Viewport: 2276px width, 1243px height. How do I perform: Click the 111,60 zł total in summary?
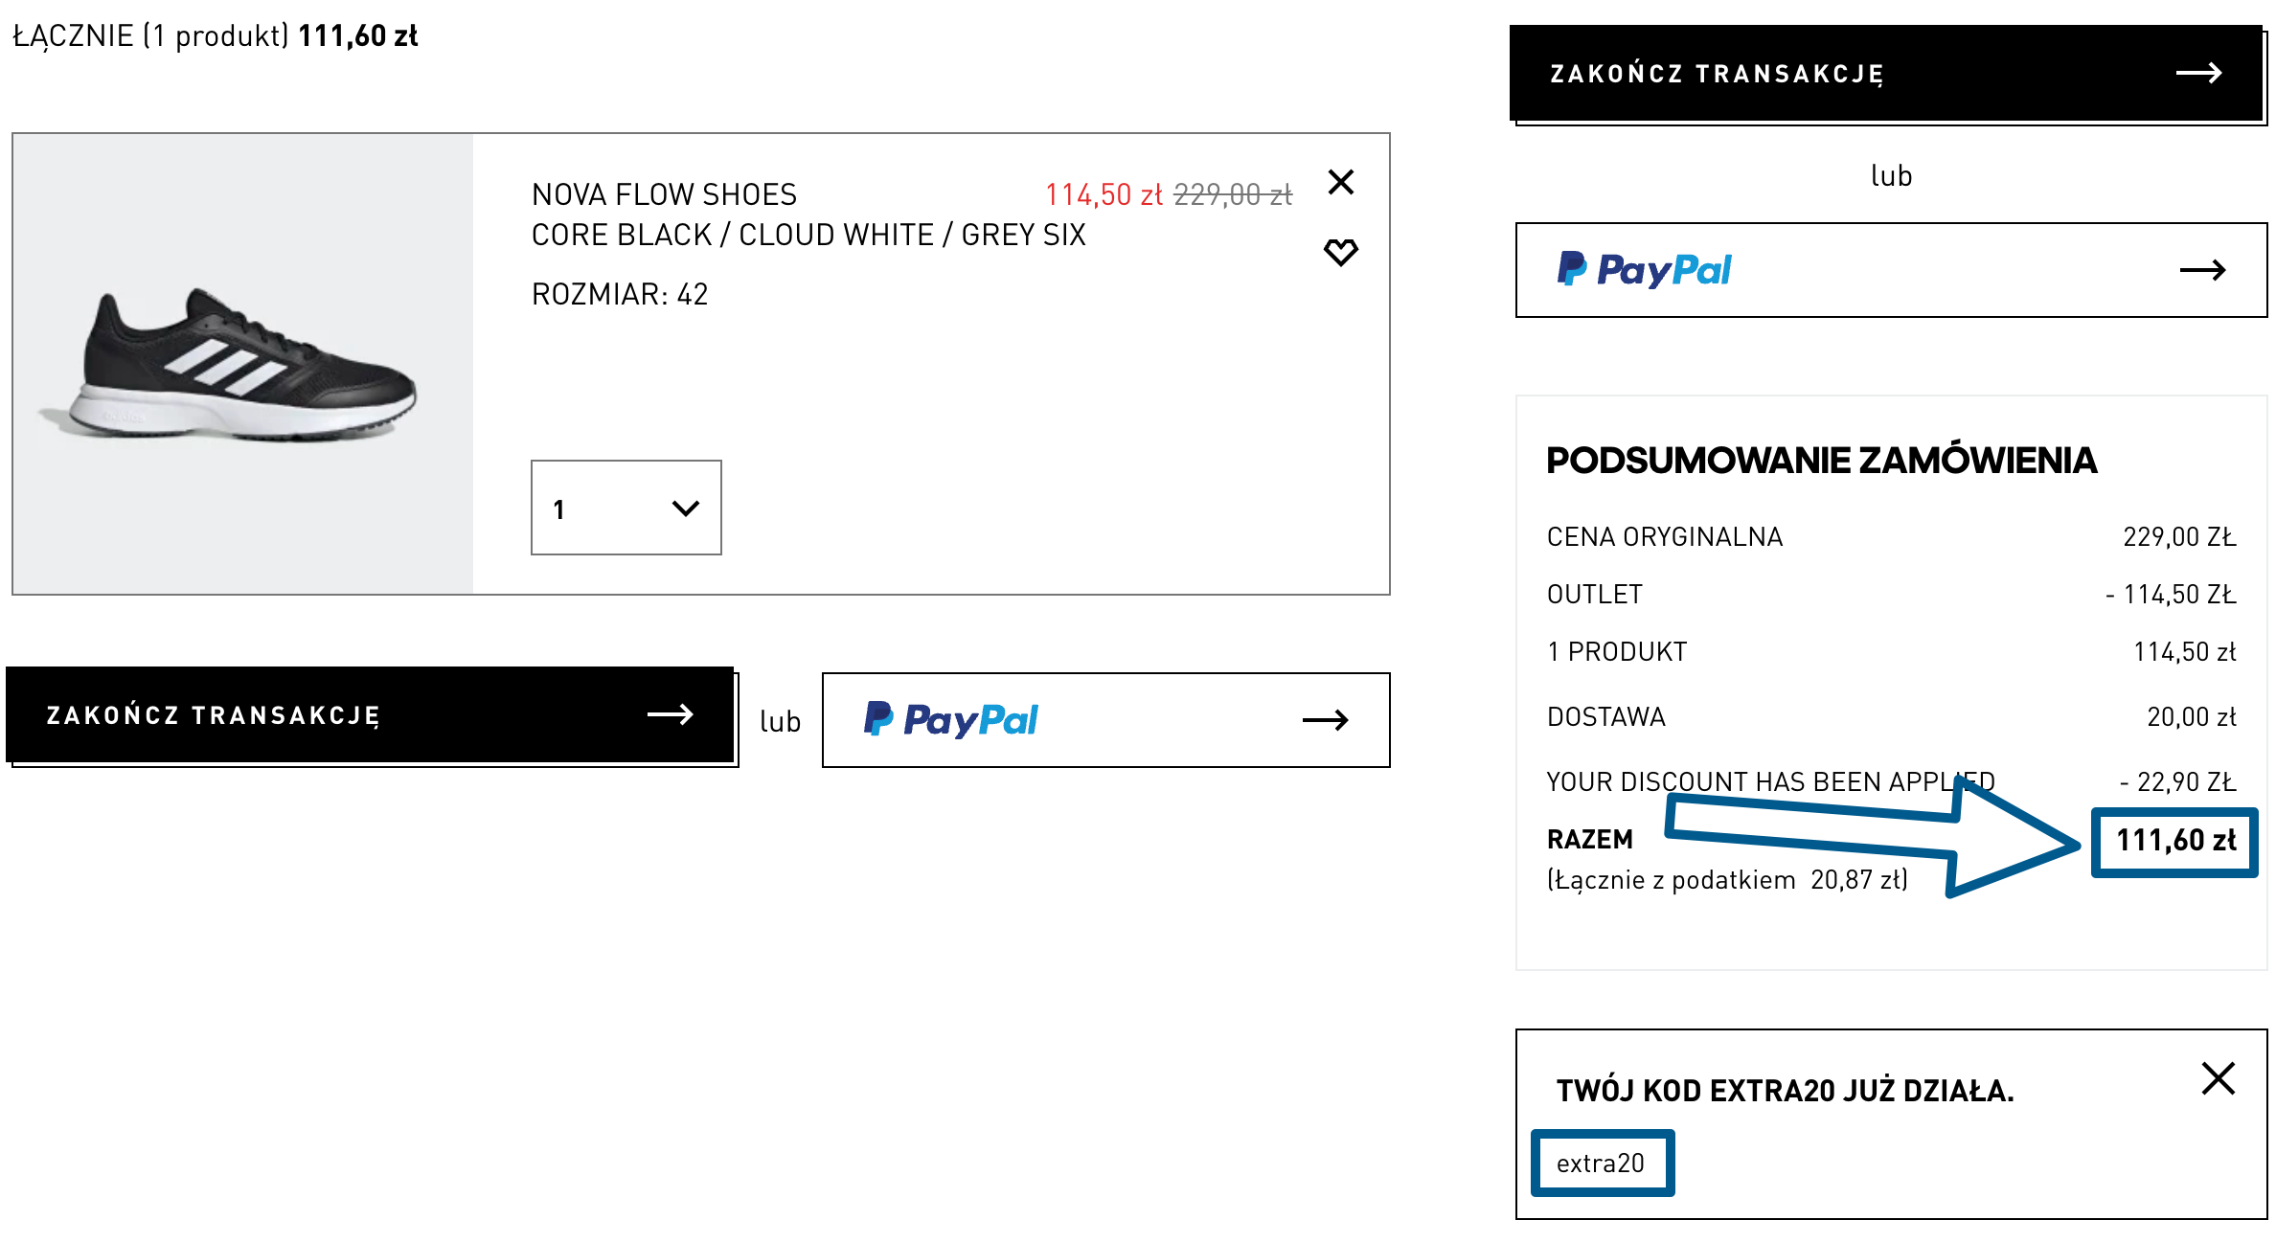click(x=2174, y=841)
